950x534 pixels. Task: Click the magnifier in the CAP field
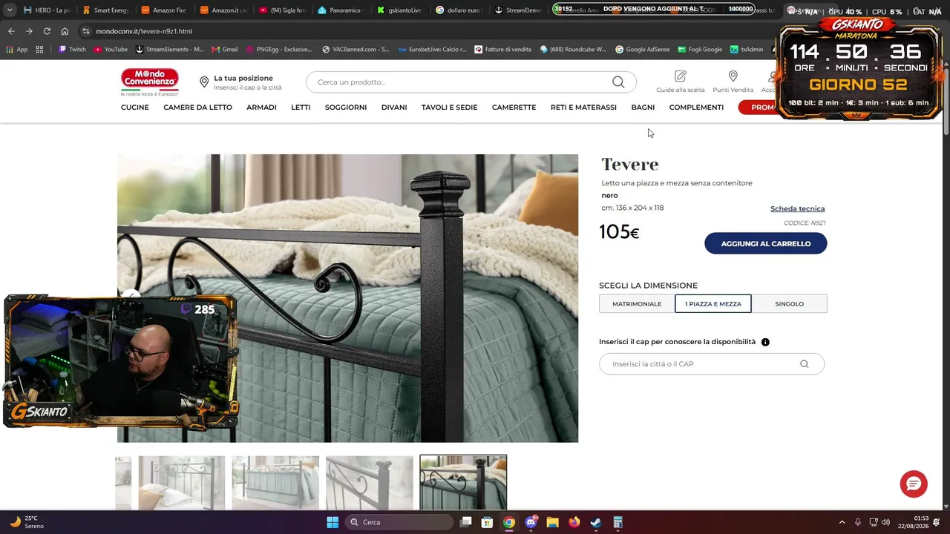[x=804, y=364]
